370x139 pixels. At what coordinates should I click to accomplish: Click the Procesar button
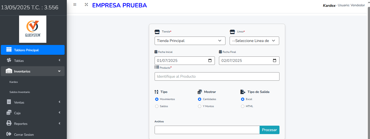269,130
